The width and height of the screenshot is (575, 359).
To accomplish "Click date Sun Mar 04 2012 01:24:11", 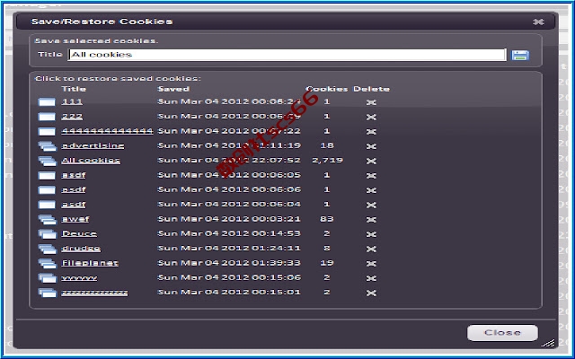I will pos(229,249).
